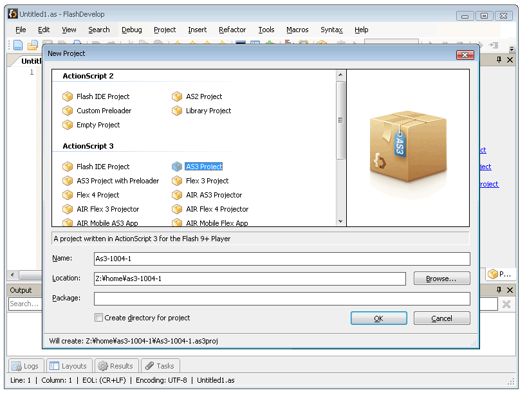Pin the Output panel
The image size is (527, 393).
[499, 290]
